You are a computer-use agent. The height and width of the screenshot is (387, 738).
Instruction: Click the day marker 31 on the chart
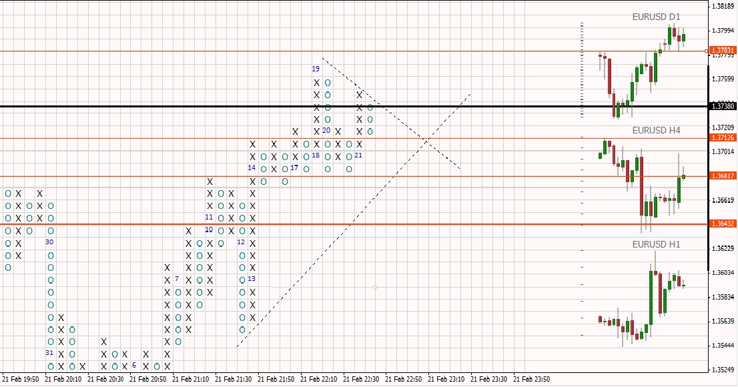tap(49, 352)
